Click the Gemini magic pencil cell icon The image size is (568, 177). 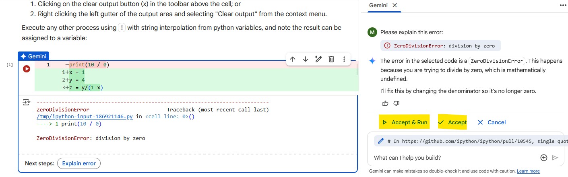point(318,59)
